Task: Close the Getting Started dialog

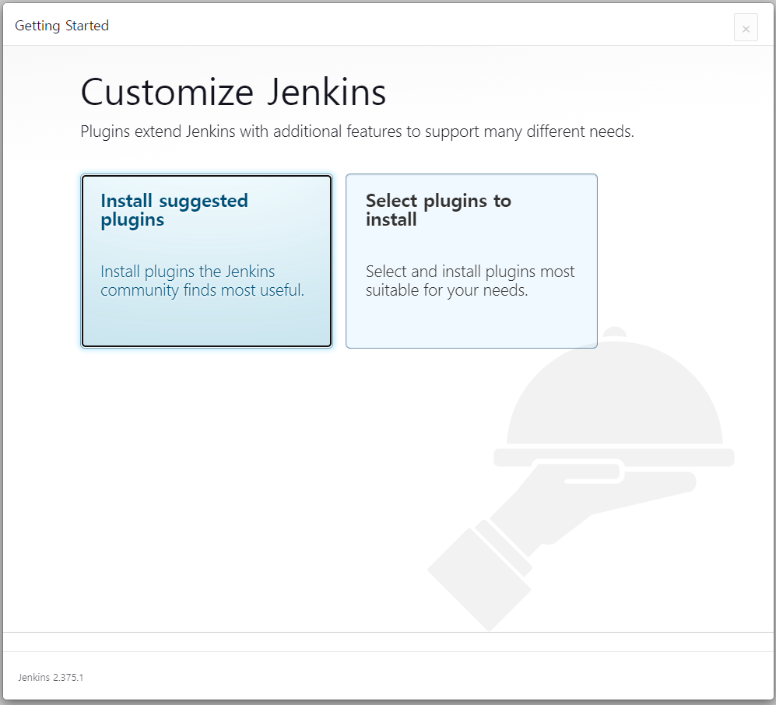Action: 746,28
